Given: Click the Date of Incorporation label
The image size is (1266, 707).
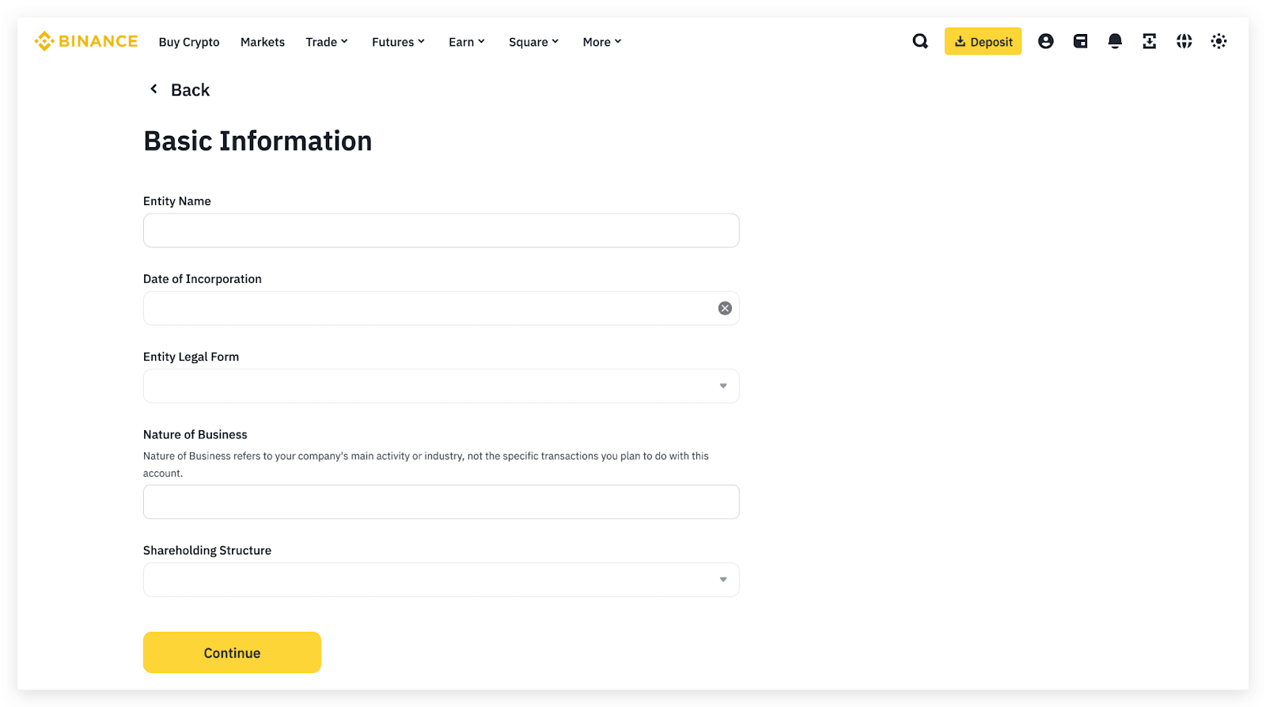Looking at the screenshot, I should point(203,279).
